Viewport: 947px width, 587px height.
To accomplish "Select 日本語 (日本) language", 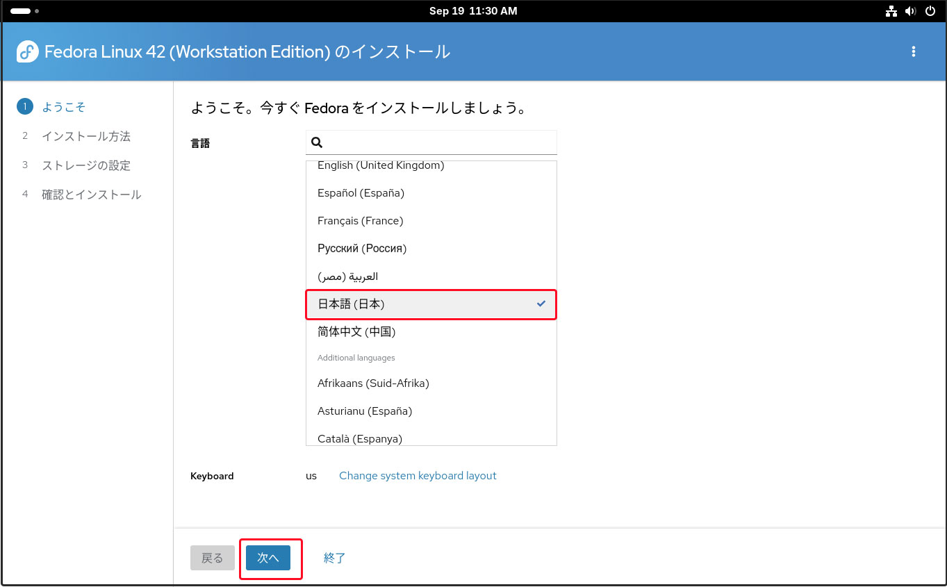I will coord(431,304).
